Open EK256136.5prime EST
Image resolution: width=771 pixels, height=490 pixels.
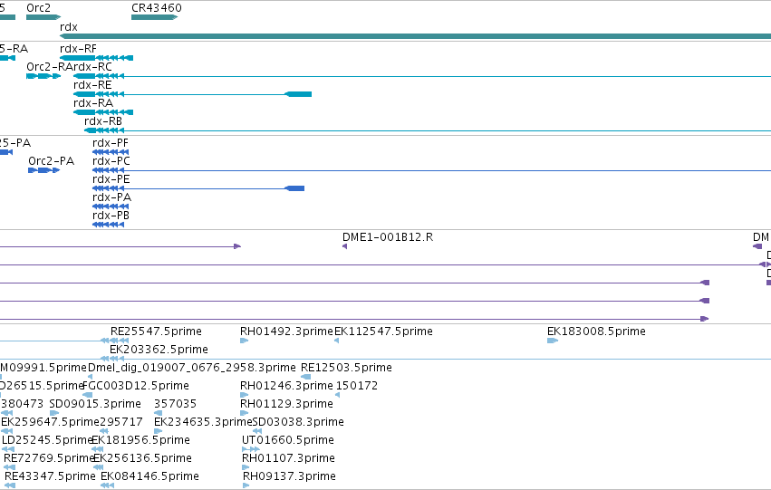pyautogui.click(x=142, y=459)
